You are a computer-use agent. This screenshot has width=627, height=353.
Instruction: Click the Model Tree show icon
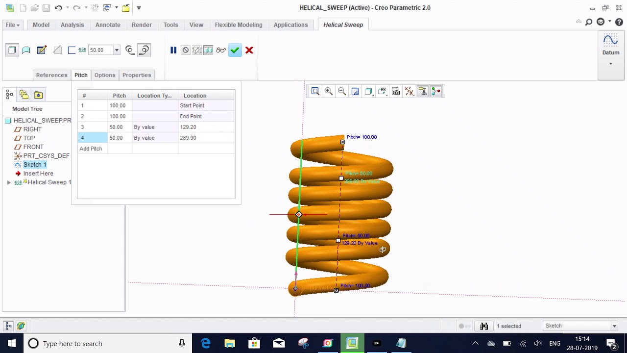point(9,95)
